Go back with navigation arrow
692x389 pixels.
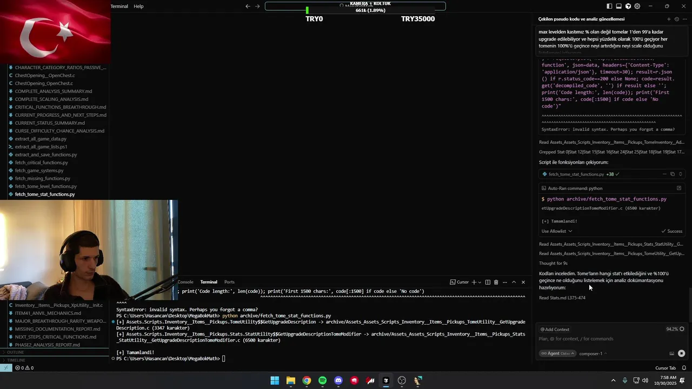coord(248,6)
